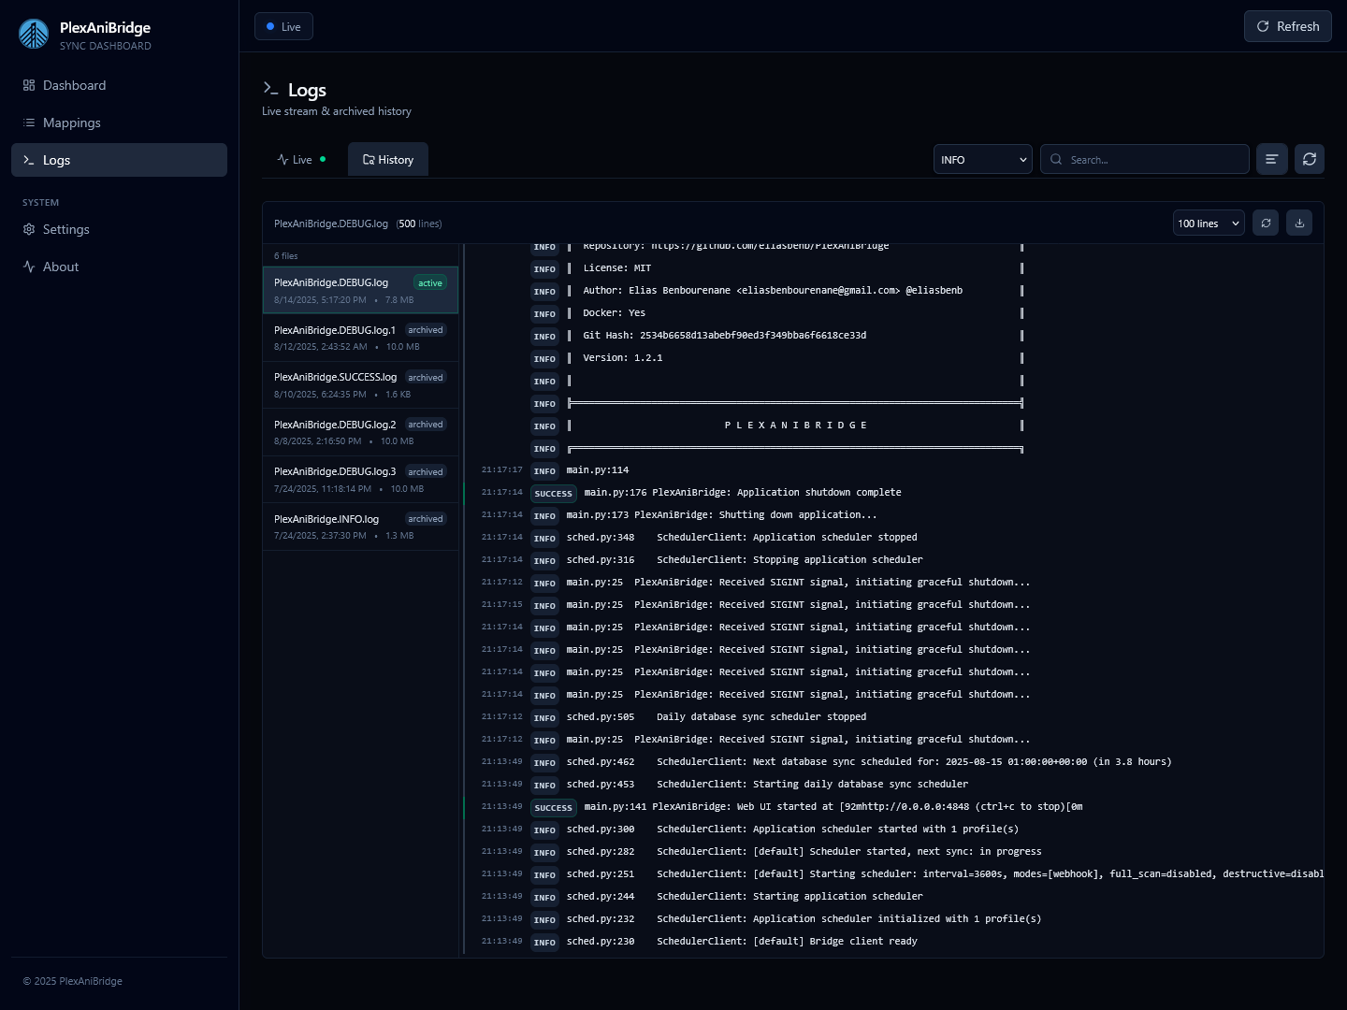Reload the log file with panel refresh icon
The width and height of the screenshot is (1347, 1010).
point(1266,223)
